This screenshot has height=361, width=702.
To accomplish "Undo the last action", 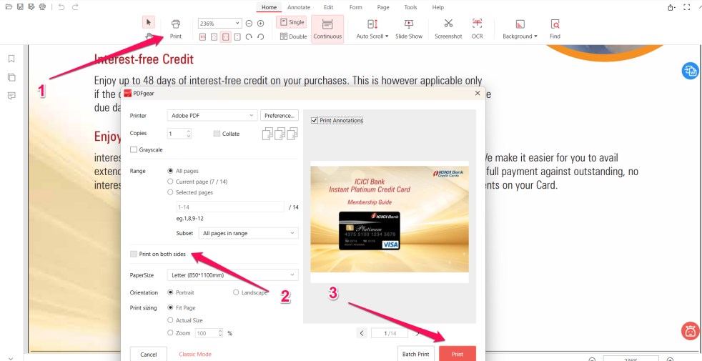I will [61, 7].
